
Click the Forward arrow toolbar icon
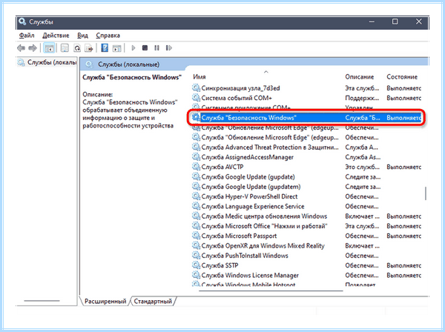[33, 48]
